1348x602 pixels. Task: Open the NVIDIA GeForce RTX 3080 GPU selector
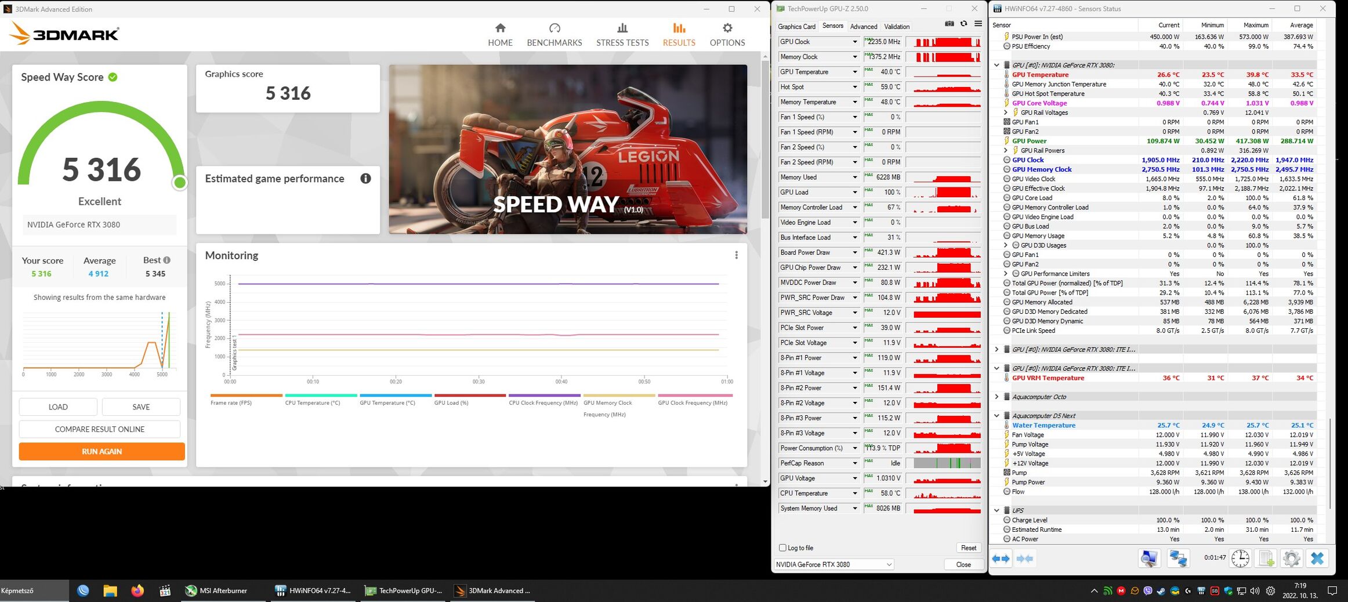(x=834, y=564)
